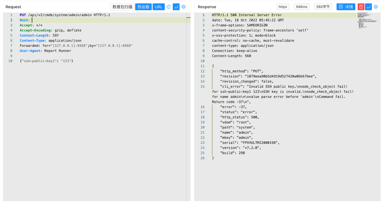385x205 pixels.
Task: Open request history clock icon
Action: (x=169, y=7)
